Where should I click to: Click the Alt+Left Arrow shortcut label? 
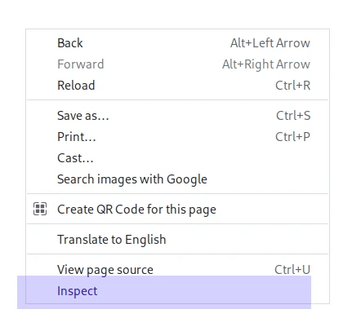point(270,43)
